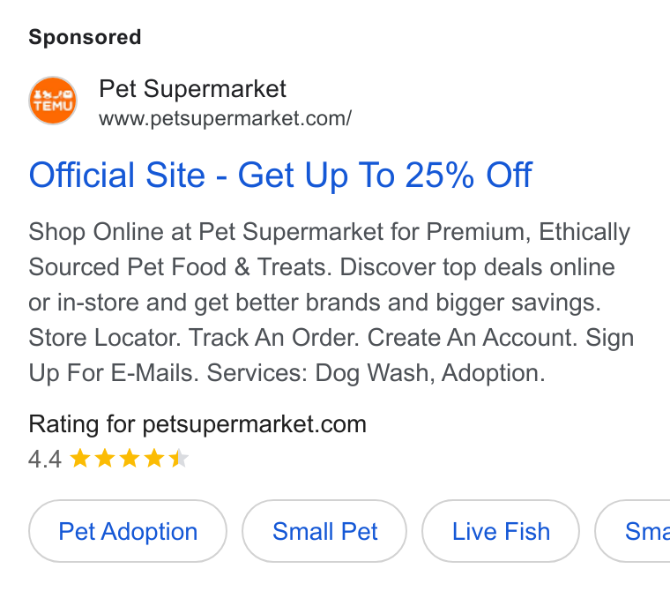
Task: Open the Official Site 25% Off headline
Action: 280,175
